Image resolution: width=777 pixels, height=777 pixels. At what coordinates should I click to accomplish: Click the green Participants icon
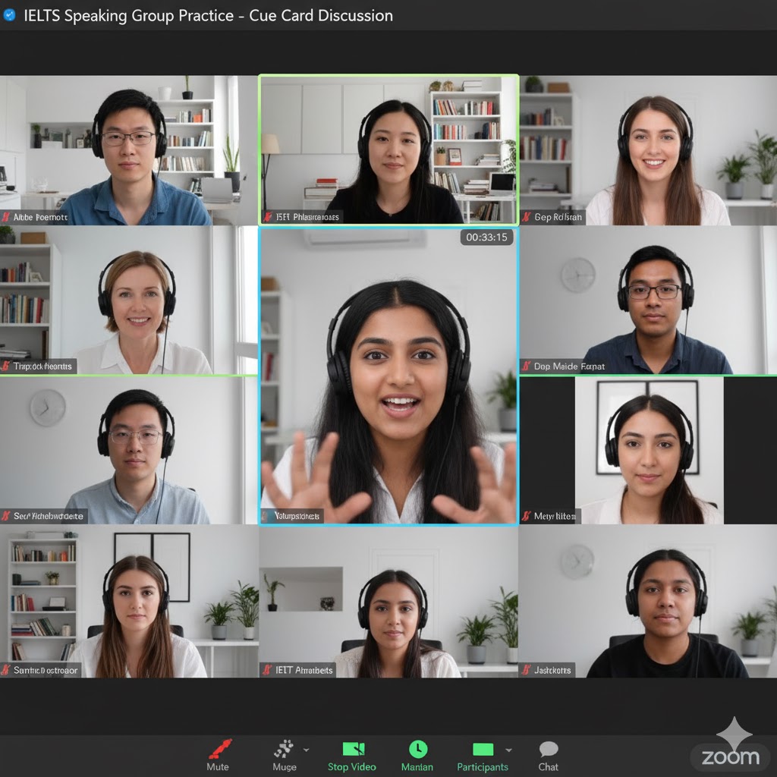point(483,750)
